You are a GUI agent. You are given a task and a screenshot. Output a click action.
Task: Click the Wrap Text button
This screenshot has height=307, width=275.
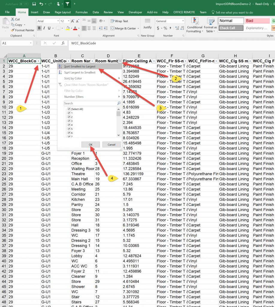tap(119, 21)
